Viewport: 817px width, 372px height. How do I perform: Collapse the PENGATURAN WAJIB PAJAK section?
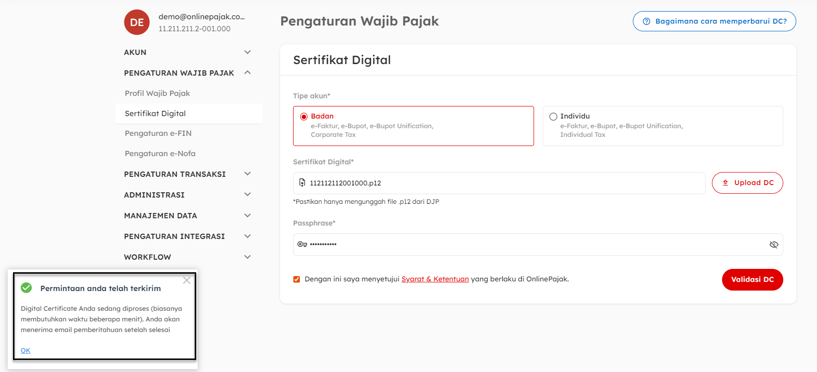[x=247, y=73]
